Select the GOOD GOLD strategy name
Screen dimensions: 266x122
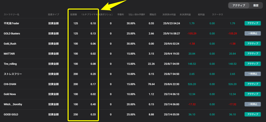[x=11, y=114]
